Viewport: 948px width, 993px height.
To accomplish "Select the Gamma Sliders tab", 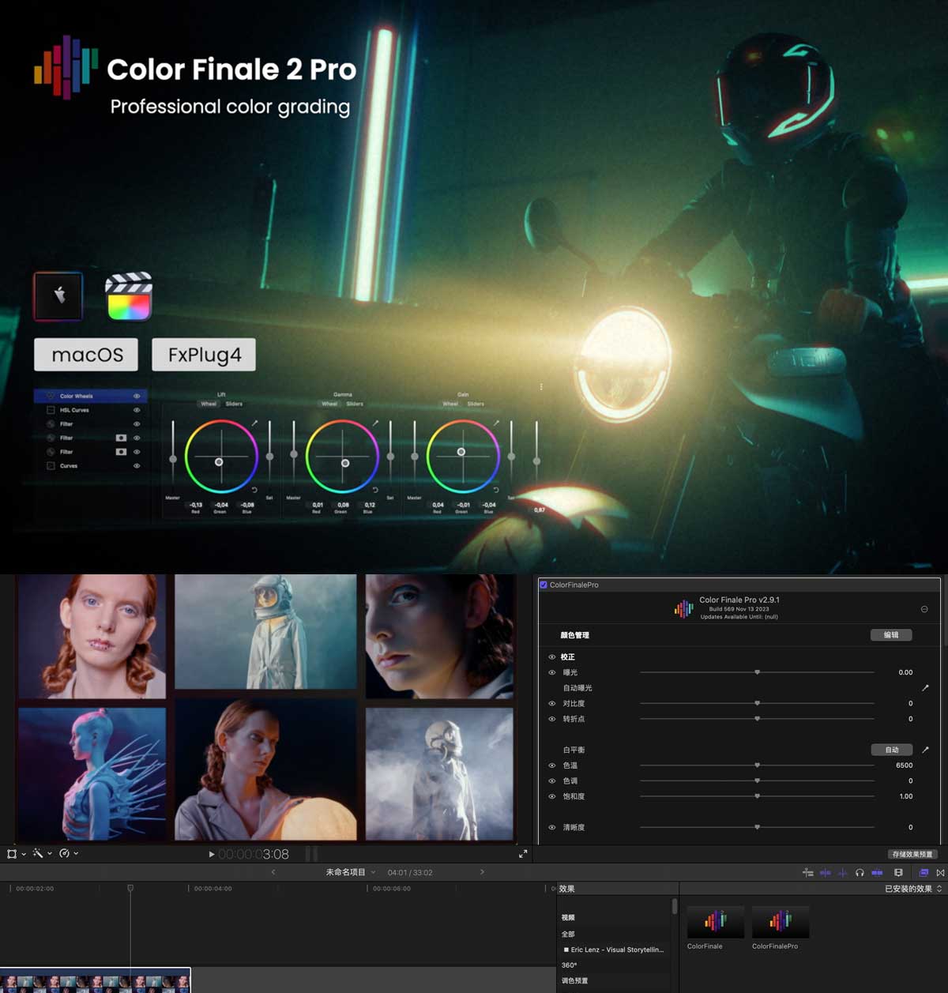I will 355,404.
